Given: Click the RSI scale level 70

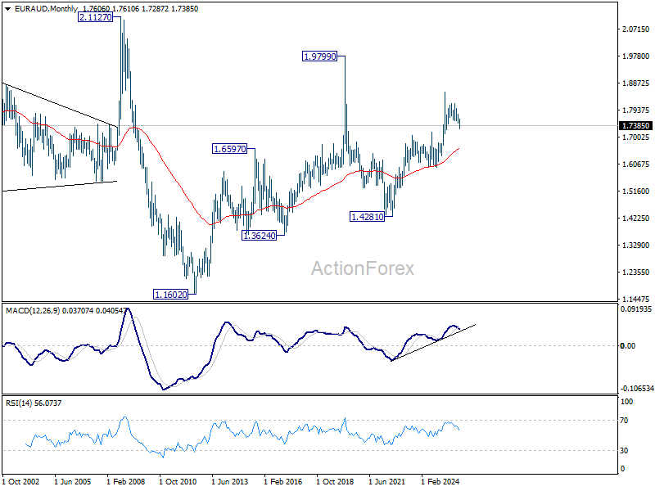Looking at the screenshot, I should click(624, 421).
